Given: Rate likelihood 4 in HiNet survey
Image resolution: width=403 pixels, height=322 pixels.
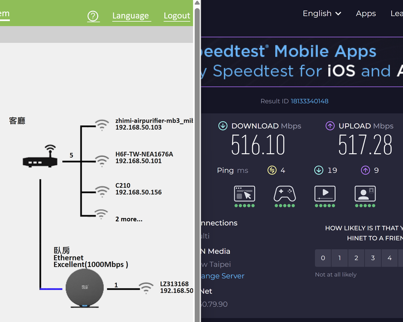Looking at the screenshot, I should click(x=390, y=258).
